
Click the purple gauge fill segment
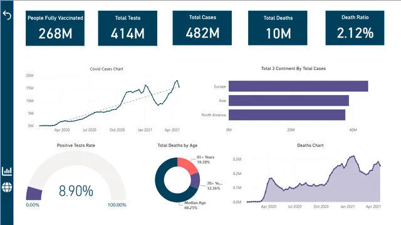[34, 194]
